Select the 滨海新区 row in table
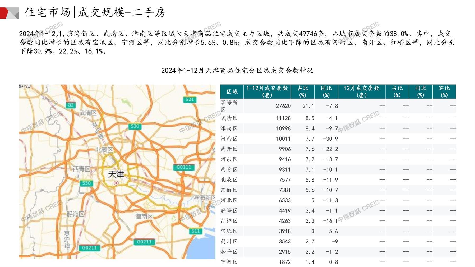This screenshot has width=475, height=267. (229, 106)
